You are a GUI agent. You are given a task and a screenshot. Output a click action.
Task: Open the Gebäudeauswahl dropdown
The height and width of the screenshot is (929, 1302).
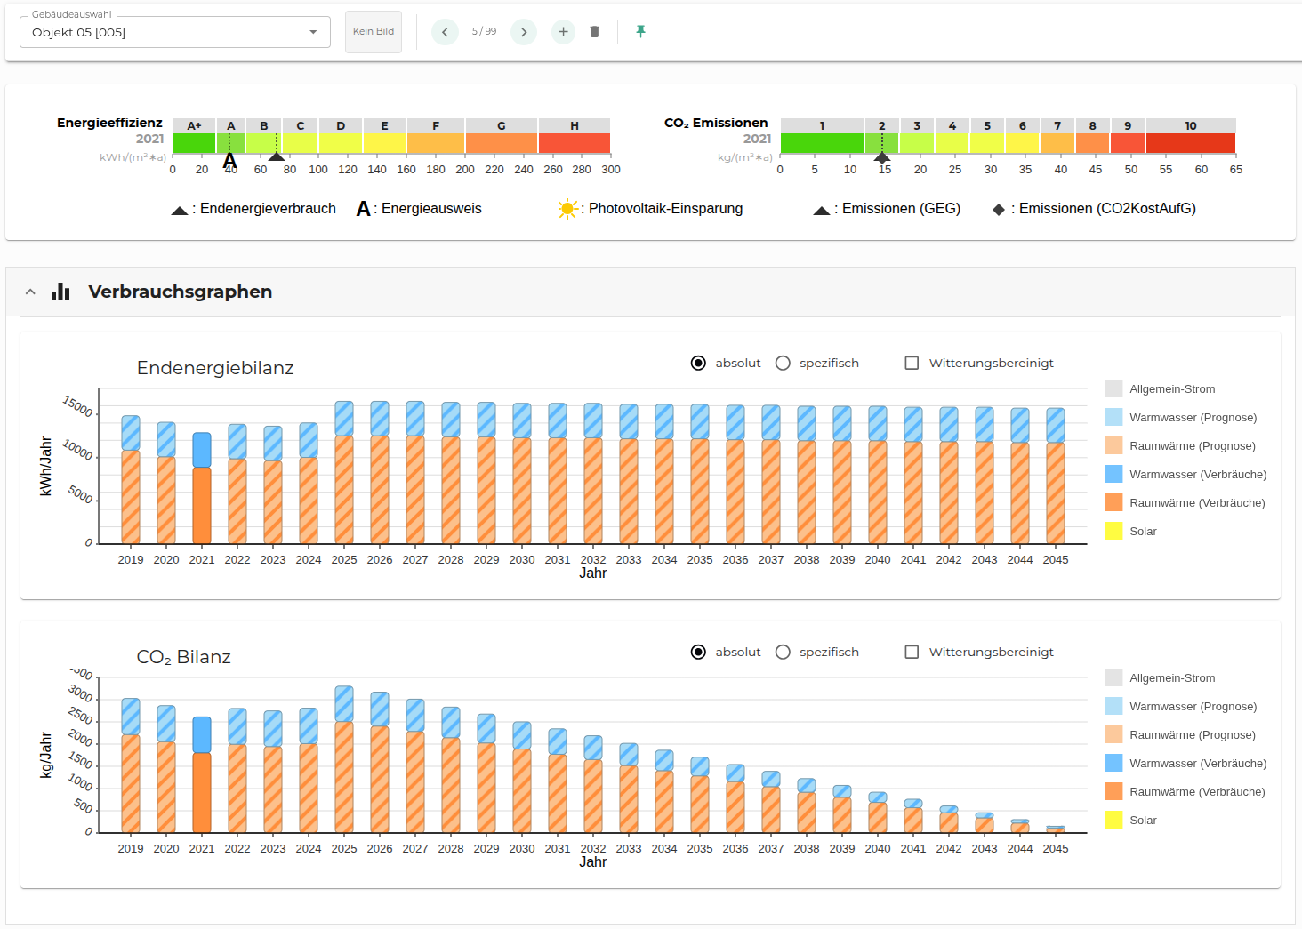[174, 32]
